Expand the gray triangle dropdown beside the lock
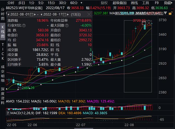 click(165, 13)
